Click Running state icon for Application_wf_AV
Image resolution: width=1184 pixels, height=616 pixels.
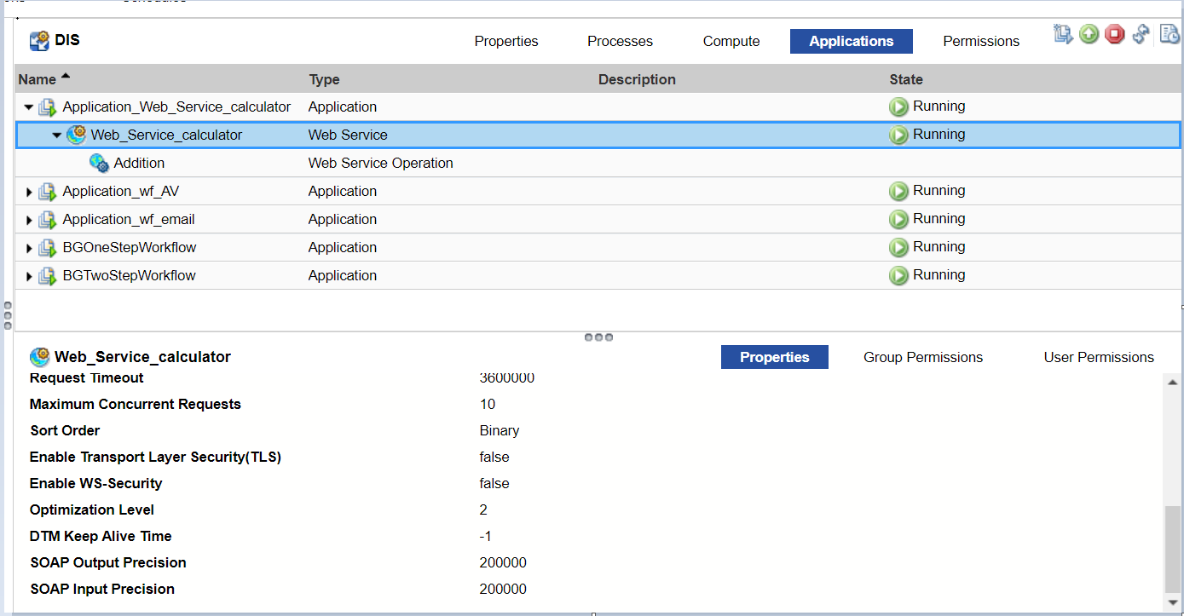point(898,191)
